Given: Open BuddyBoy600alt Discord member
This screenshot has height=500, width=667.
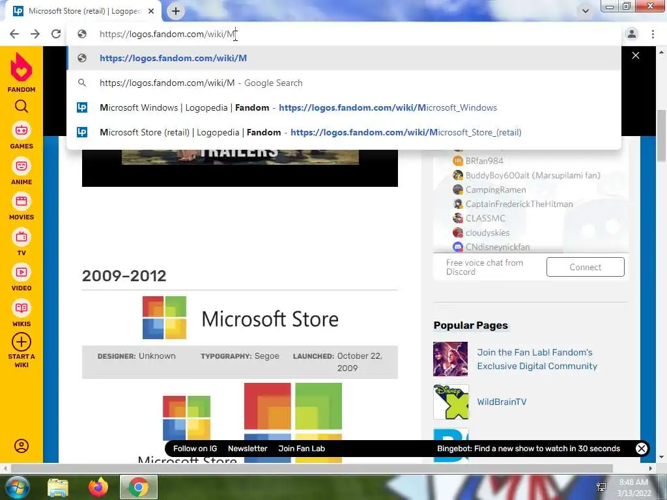Looking at the screenshot, I should pos(526,175).
